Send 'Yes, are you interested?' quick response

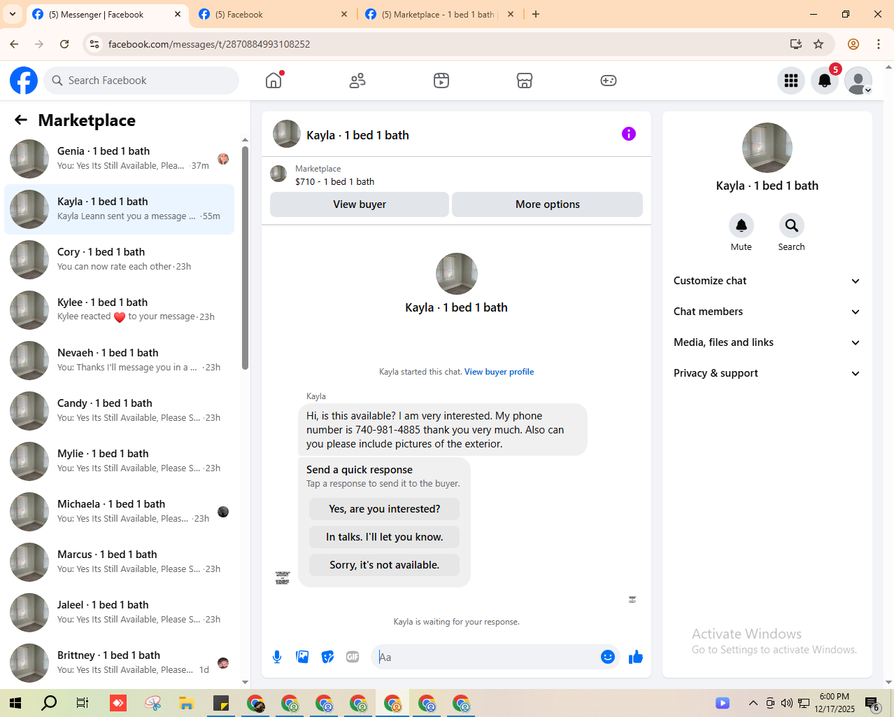click(385, 509)
